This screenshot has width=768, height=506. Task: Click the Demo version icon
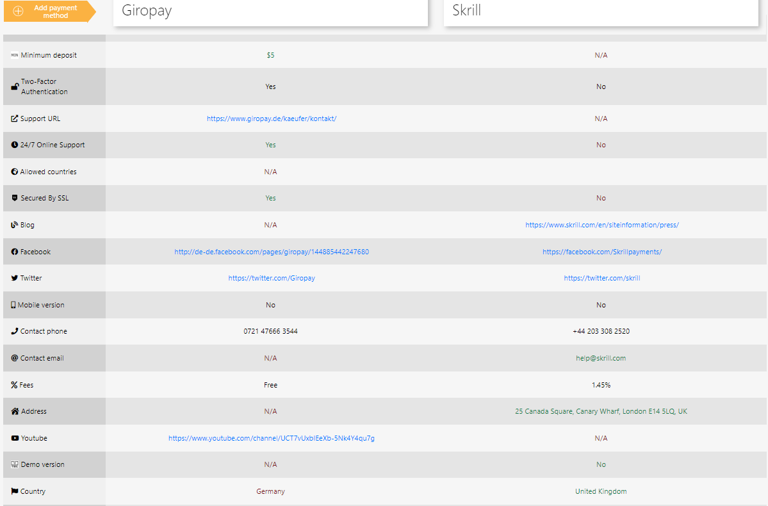point(15,464)
